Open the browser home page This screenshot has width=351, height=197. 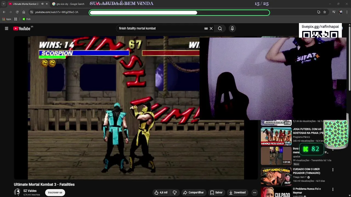[24, 12]
